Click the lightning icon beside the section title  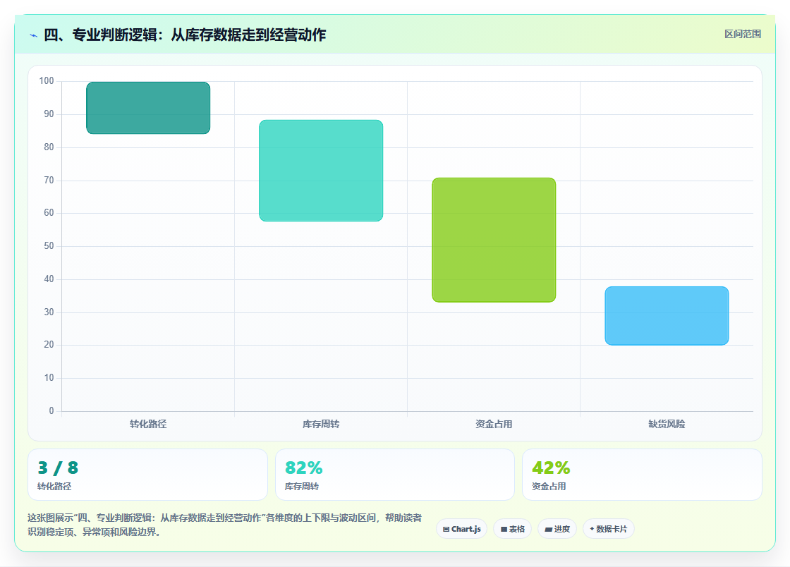pos(34,35)
